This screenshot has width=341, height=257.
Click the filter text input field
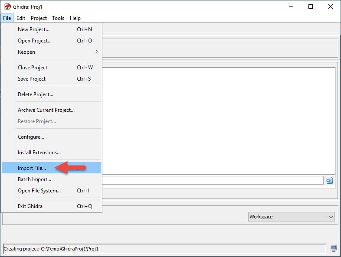(x=213, y=180)
